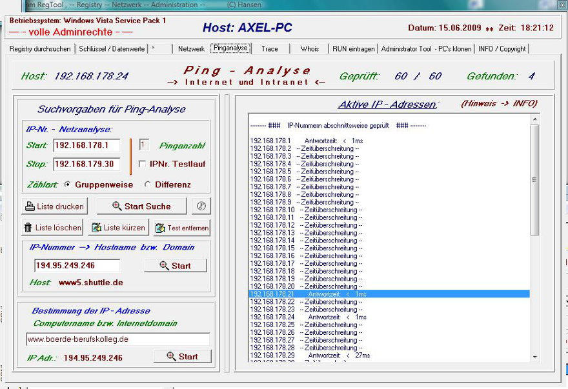
Task: Click the small round icon beside Start Suche
Action: tap(201, 206)
